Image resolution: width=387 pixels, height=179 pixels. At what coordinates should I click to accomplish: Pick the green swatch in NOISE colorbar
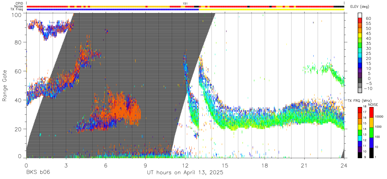(371, 132)
